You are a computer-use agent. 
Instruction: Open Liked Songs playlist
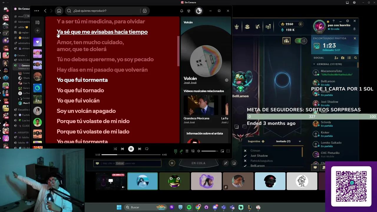37,42
